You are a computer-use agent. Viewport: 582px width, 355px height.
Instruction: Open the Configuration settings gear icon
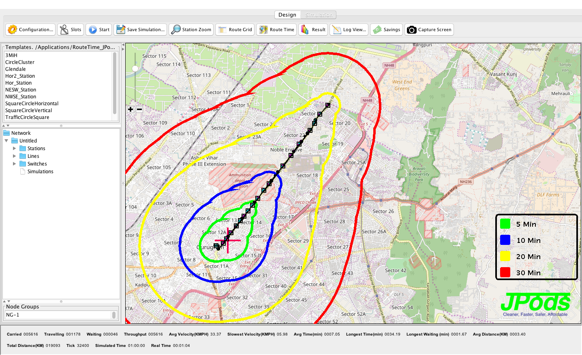(x=13, y=30)
